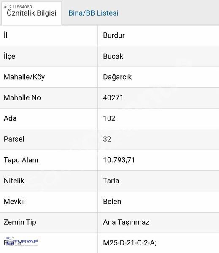
Task: Select the pafta code M25-D-21-C-2-A
Action: (130, 243)
